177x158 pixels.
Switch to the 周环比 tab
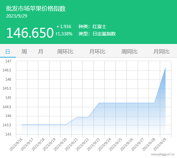[65, 52]
